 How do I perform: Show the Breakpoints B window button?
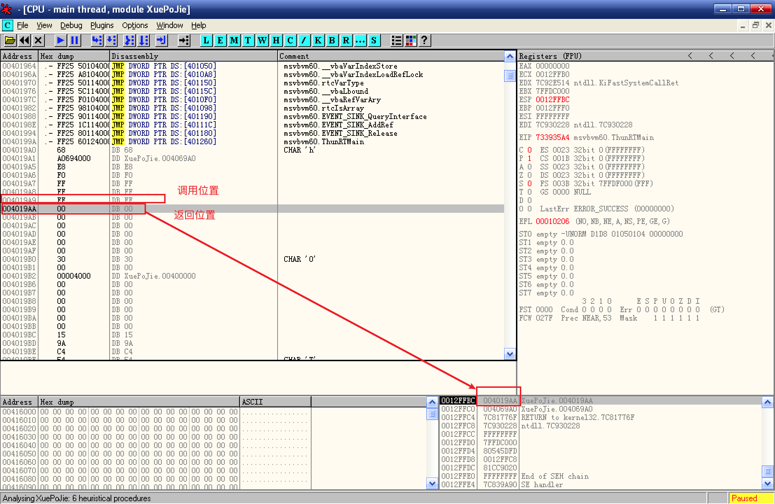click(332, 41)
